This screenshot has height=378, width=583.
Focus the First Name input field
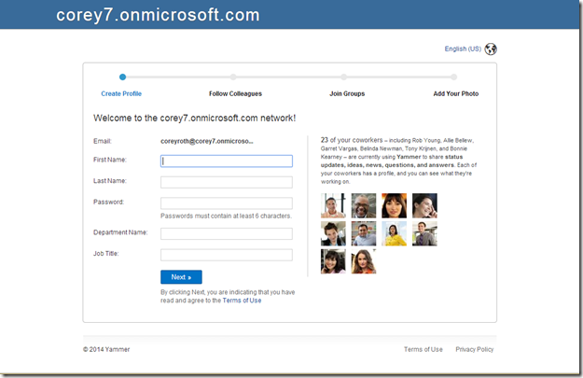[x=227, y=161]
